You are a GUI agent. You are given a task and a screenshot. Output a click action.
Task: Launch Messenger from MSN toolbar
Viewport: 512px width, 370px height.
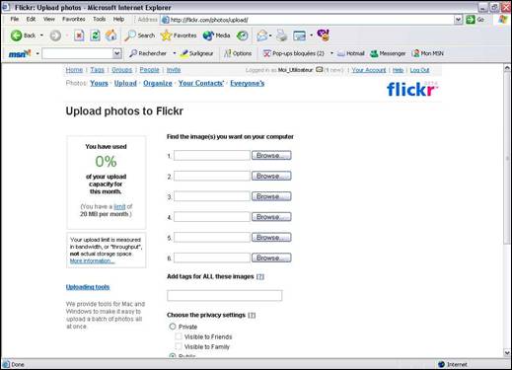click(388, 53)
